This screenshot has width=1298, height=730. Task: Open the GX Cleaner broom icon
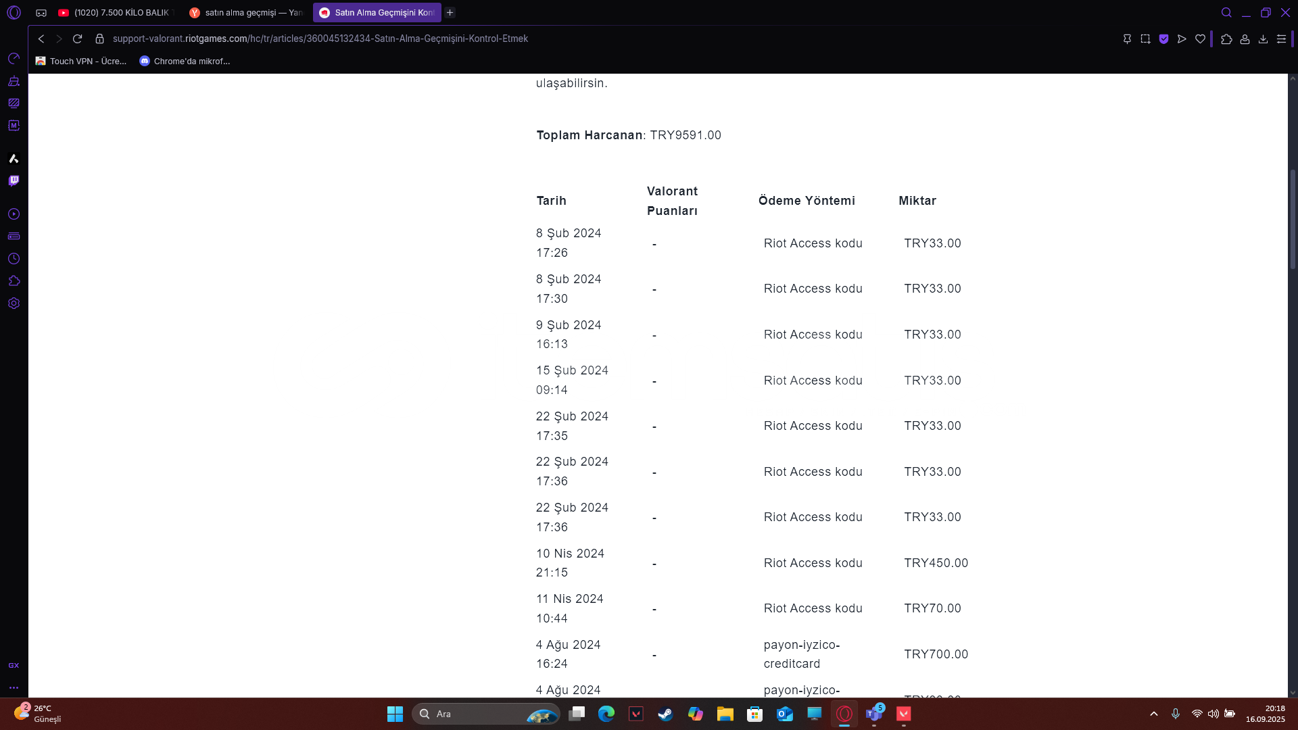[14, 81]
